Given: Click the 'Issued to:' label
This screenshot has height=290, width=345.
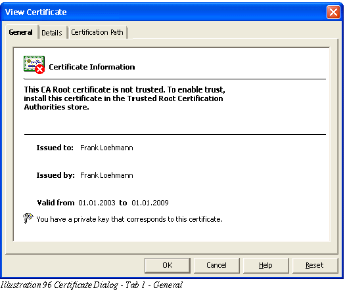Looking at the screenshot, I should pos(55,148).
